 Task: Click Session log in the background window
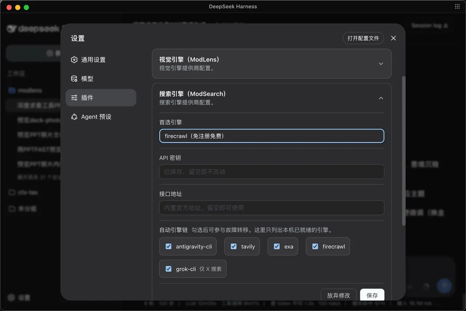pyautogui.click(x=430, y=25)
